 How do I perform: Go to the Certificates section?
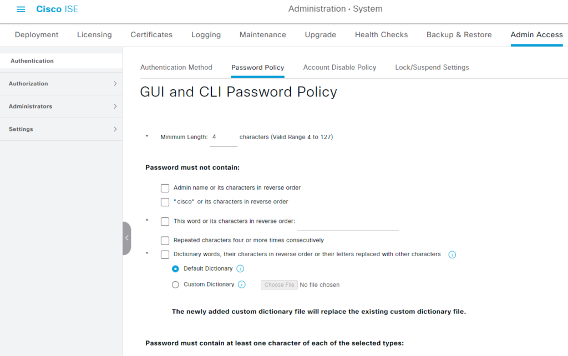pyautogui.click(x=151, y=34)
